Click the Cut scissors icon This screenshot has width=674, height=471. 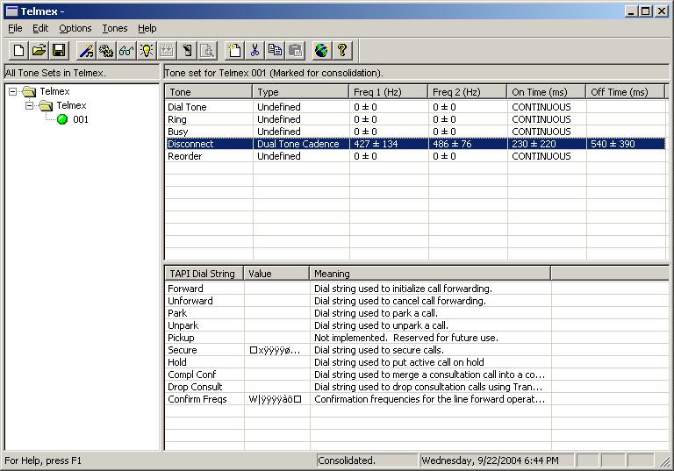point(255,50)
